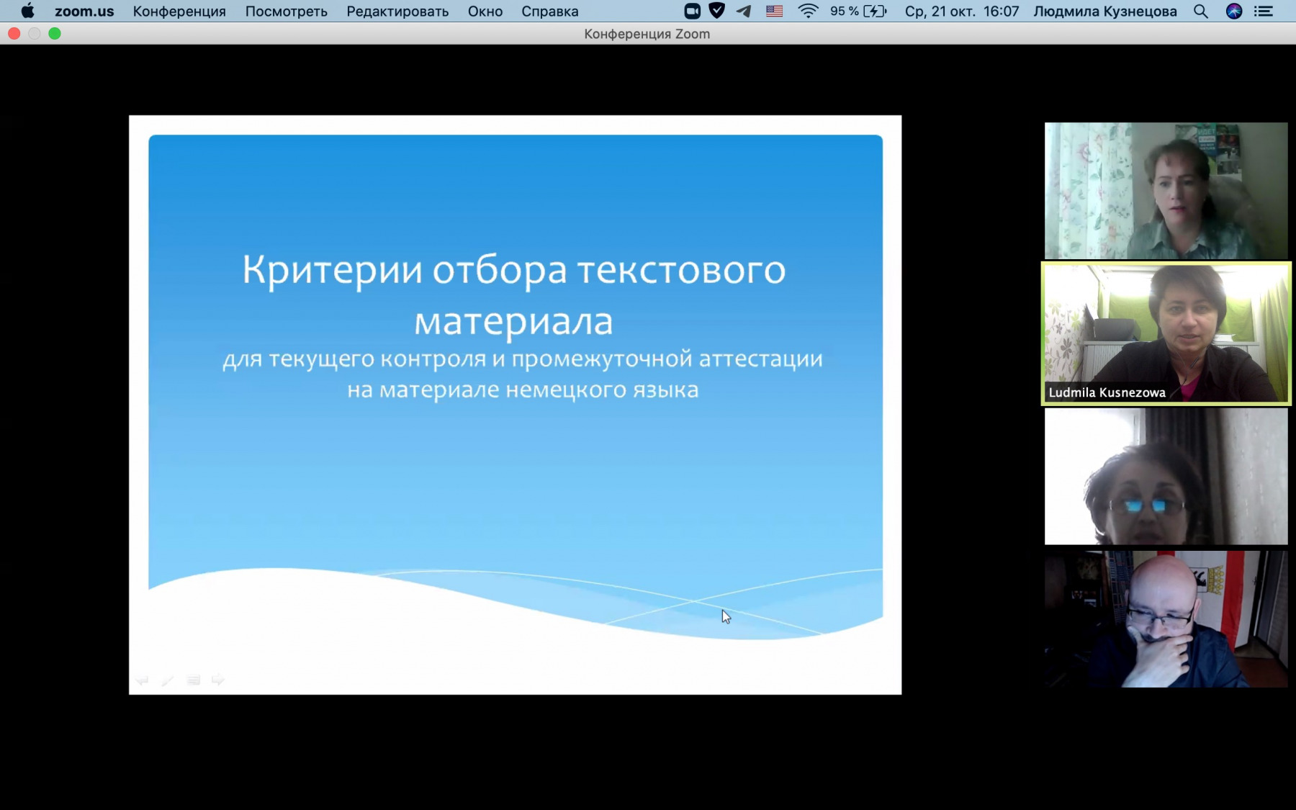Open the US flag input source menu
Viewport: 1296px width, 810px height.
coord(774,11)
